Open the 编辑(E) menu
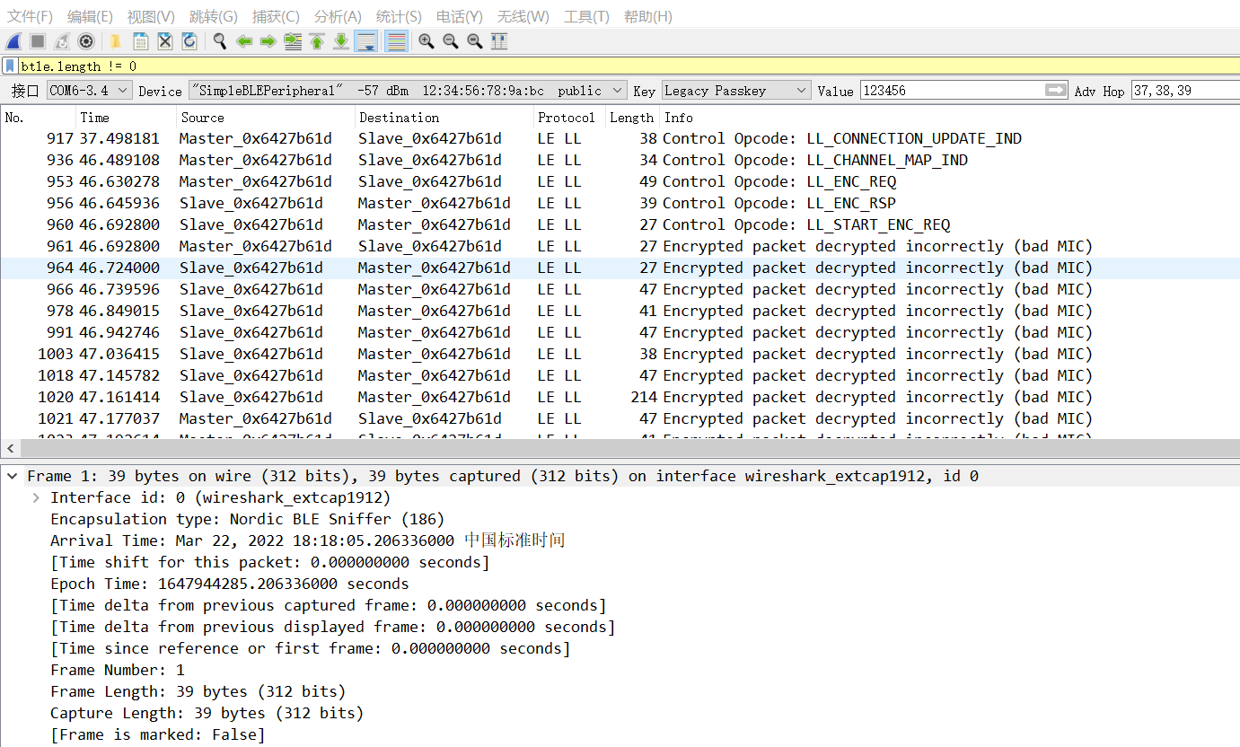Image resolution: width=1240 pixels, height=747 pixels. (x=90, y=16)
